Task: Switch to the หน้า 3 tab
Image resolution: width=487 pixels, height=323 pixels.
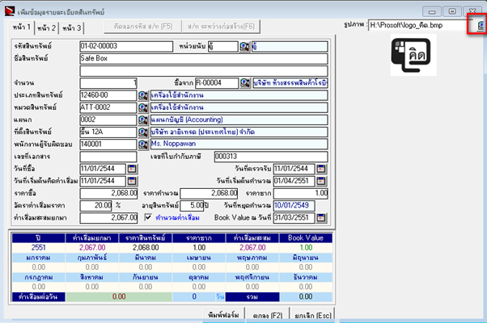Action: [71, 28]
